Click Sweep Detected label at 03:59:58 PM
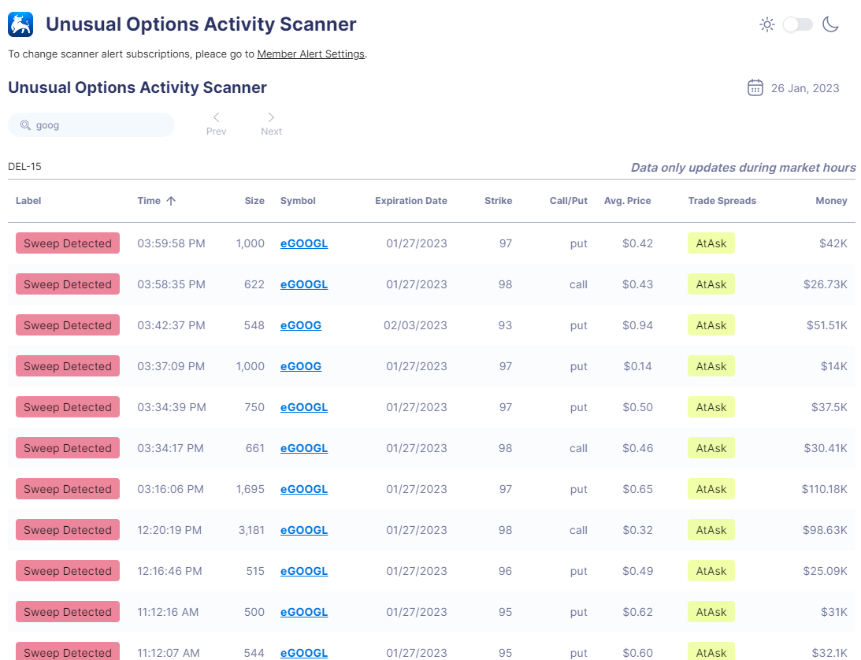This screenshot has height=660, width=861. click(x=68, y=243)
